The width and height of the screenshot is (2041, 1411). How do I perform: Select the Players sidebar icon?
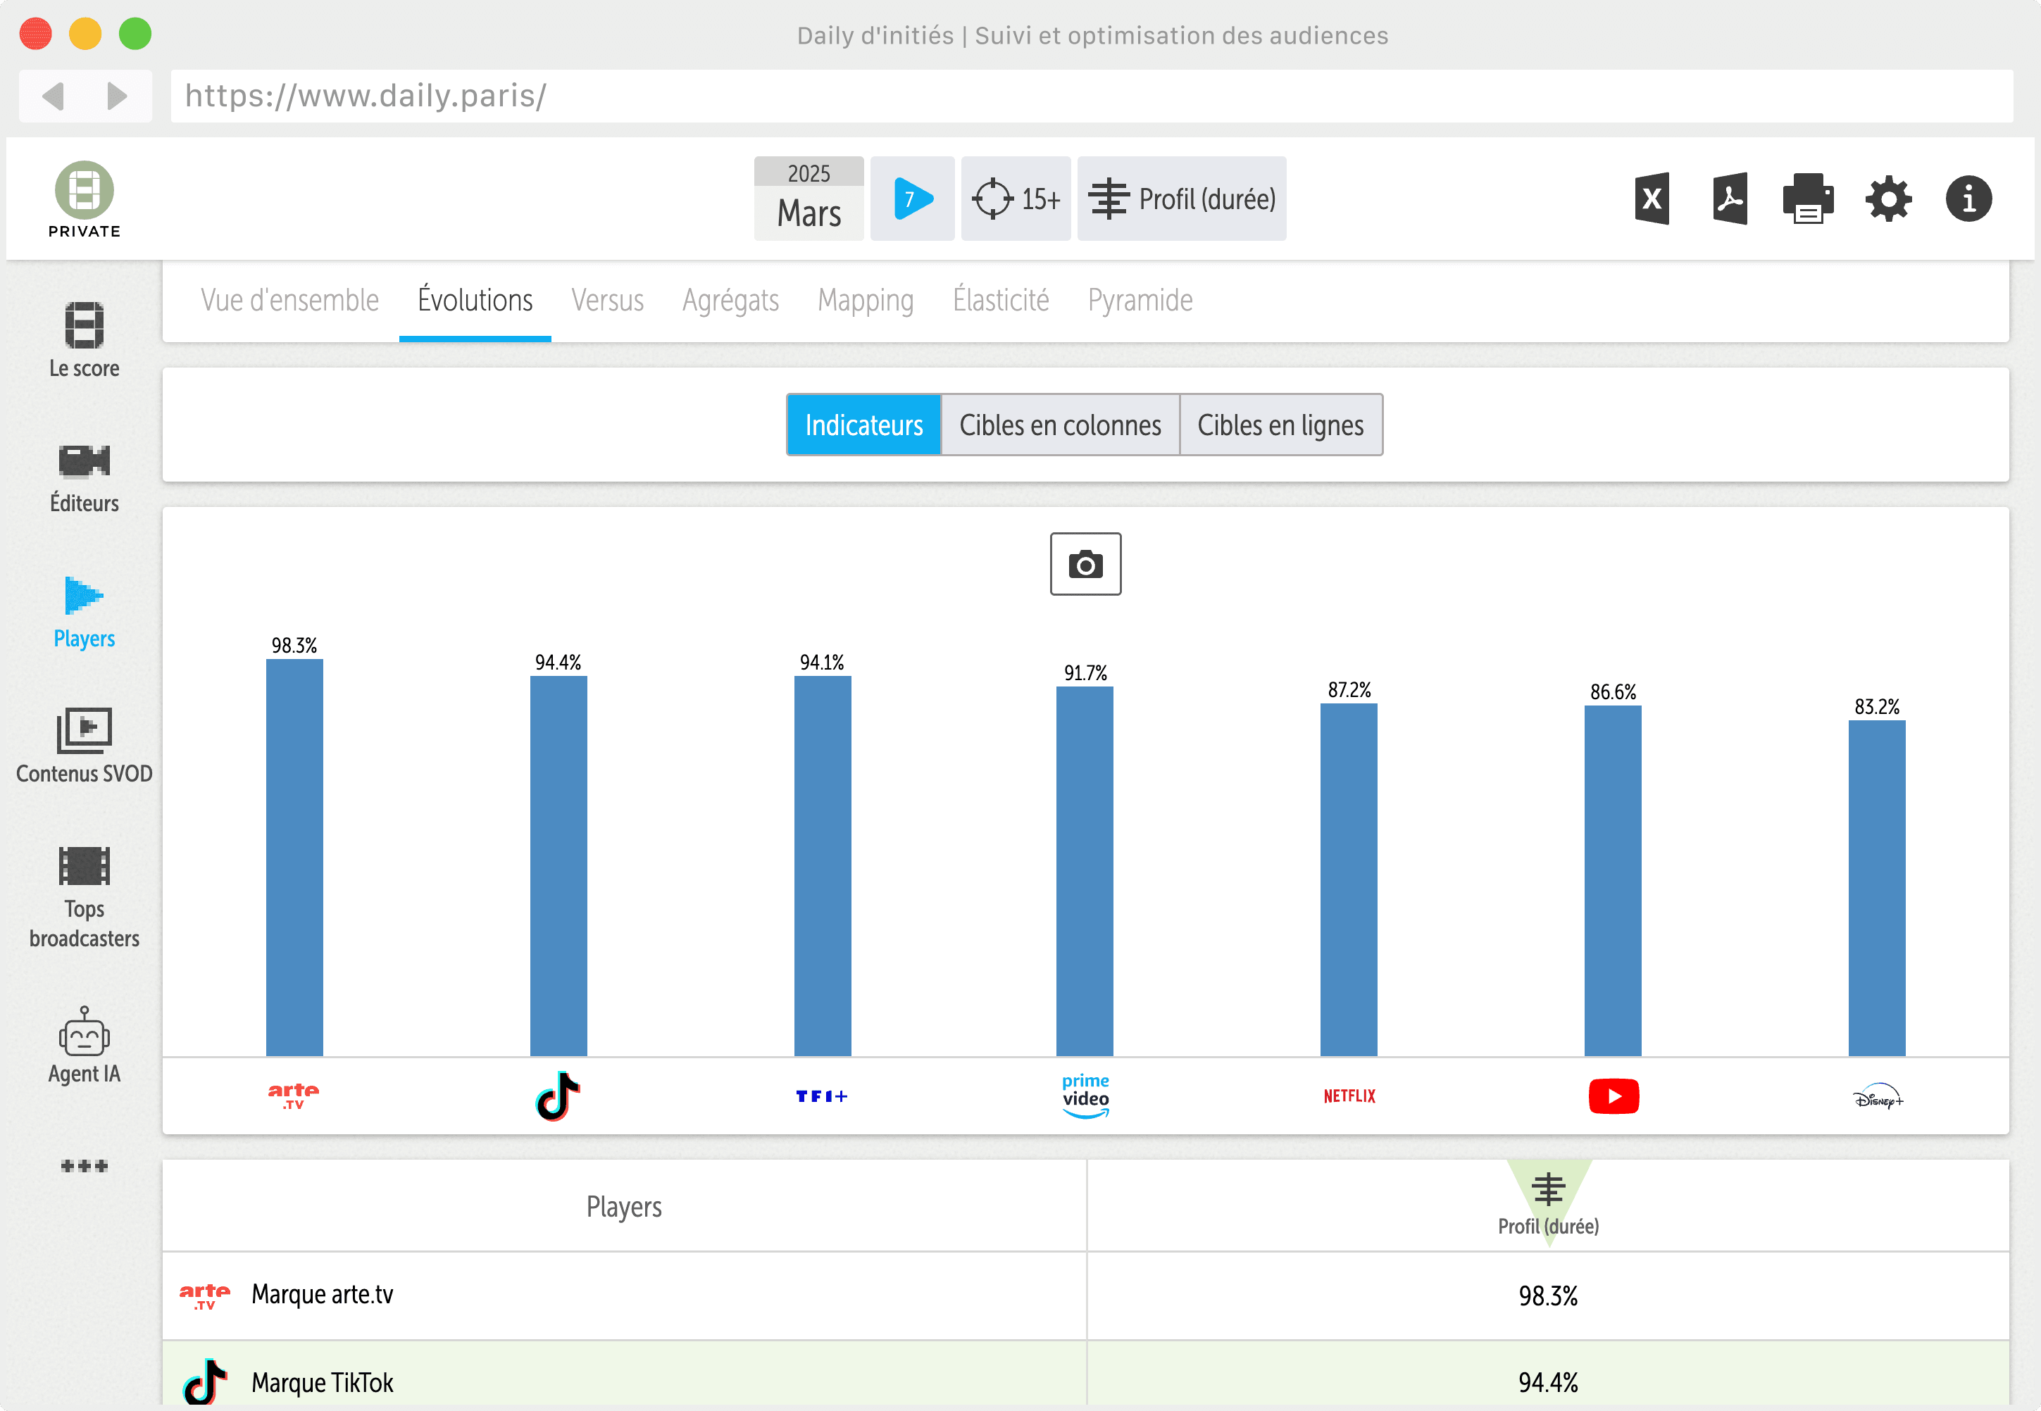click(84, 595)
